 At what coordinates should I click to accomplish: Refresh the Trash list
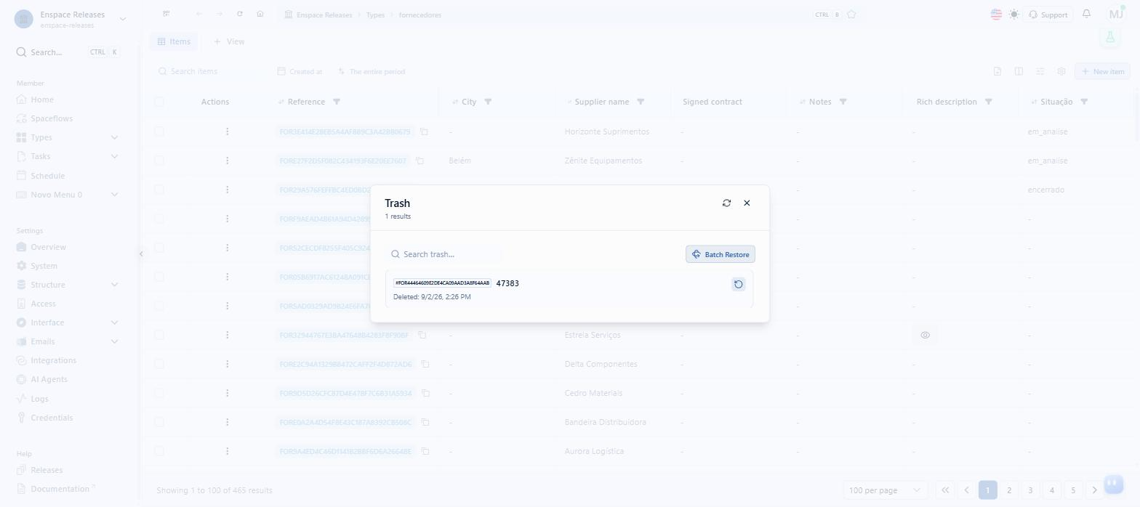[x=726, y=203]
